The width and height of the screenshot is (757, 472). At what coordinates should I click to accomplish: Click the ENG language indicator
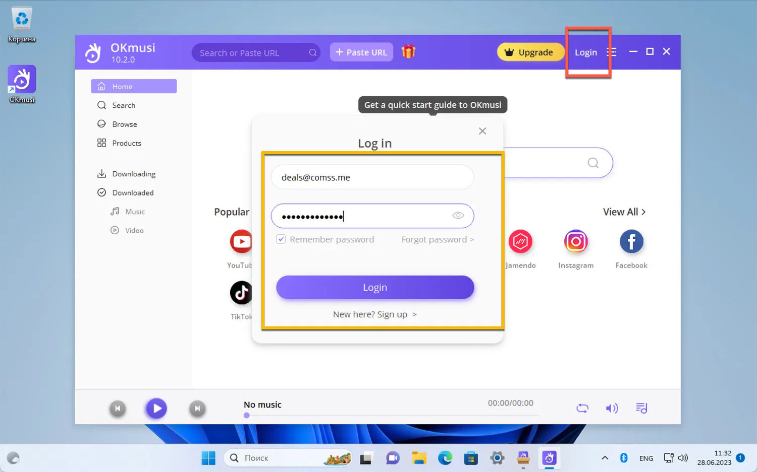[646, 458]
